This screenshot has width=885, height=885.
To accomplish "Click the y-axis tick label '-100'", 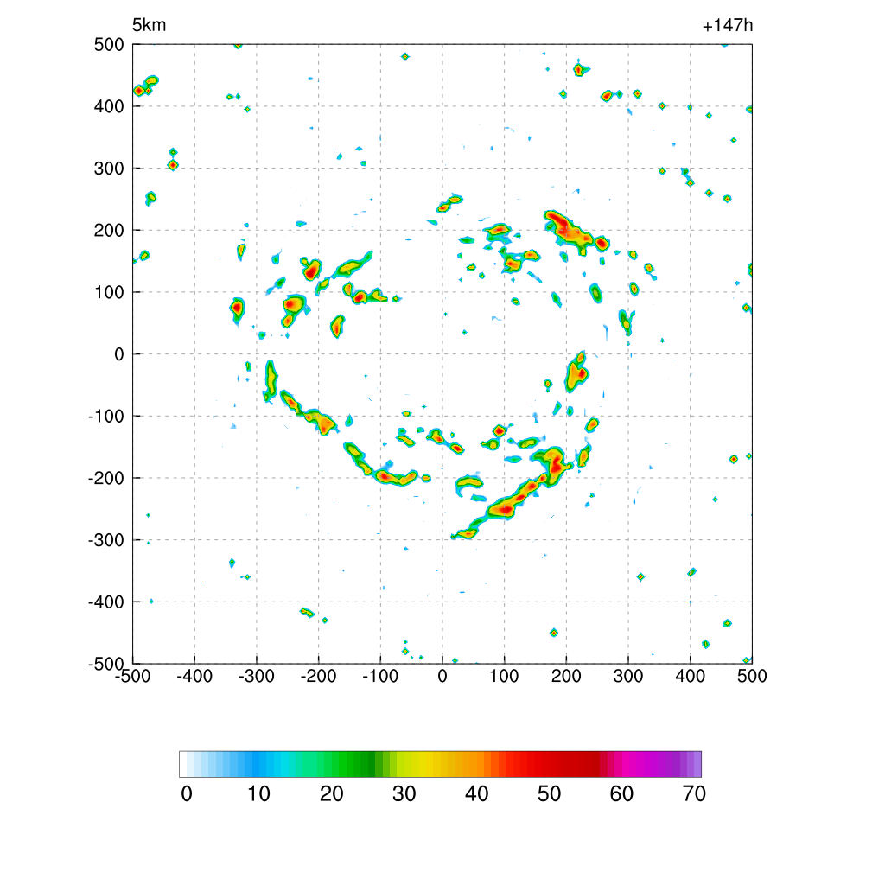I will click(x=106, y=417).
